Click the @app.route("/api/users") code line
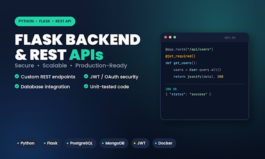The width and height of the screenshot is (265, 159). [189, 49]
